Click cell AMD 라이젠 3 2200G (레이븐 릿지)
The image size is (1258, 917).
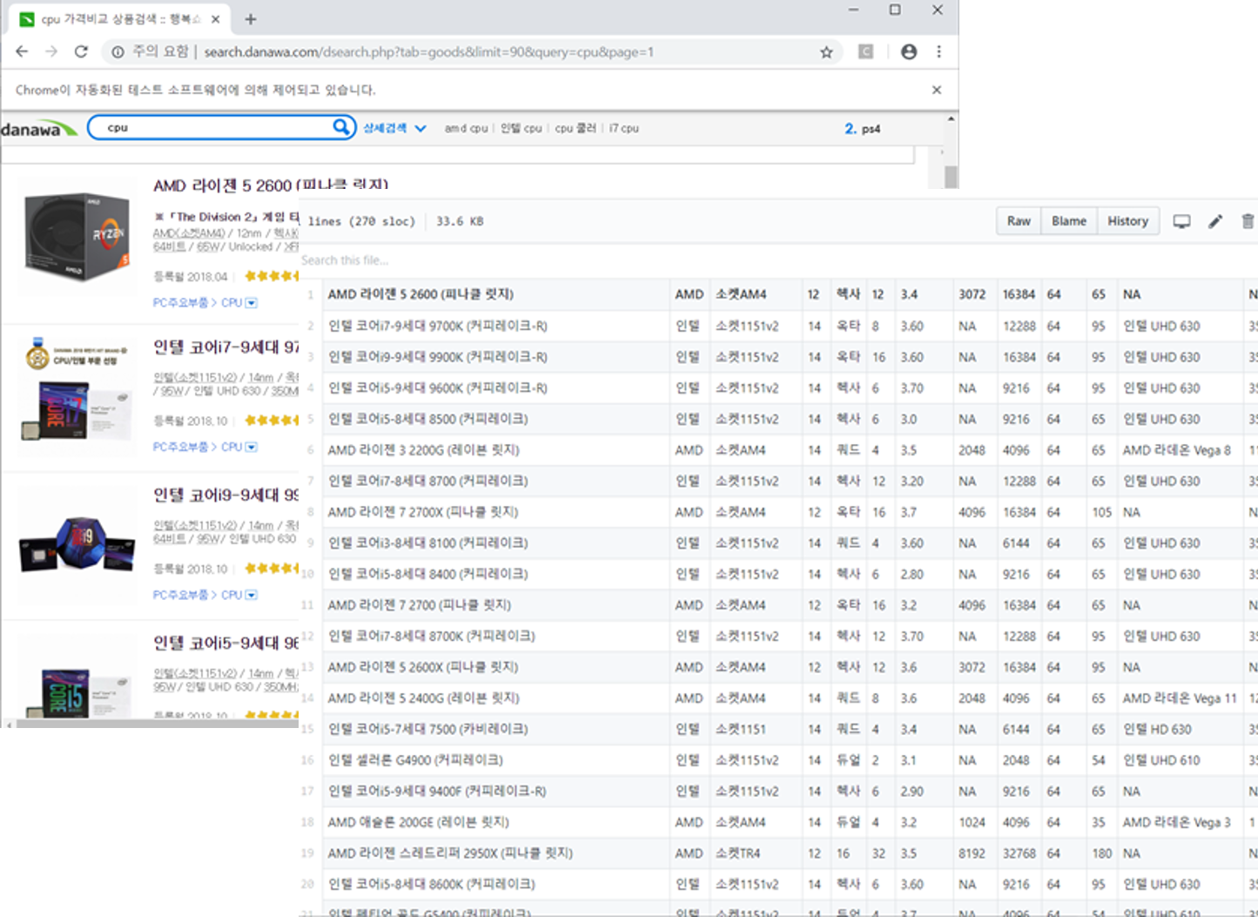pos(495,450)
